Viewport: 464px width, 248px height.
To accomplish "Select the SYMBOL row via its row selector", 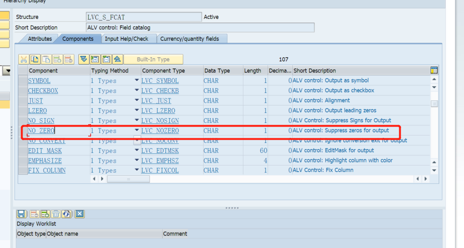I will (23, 81).
